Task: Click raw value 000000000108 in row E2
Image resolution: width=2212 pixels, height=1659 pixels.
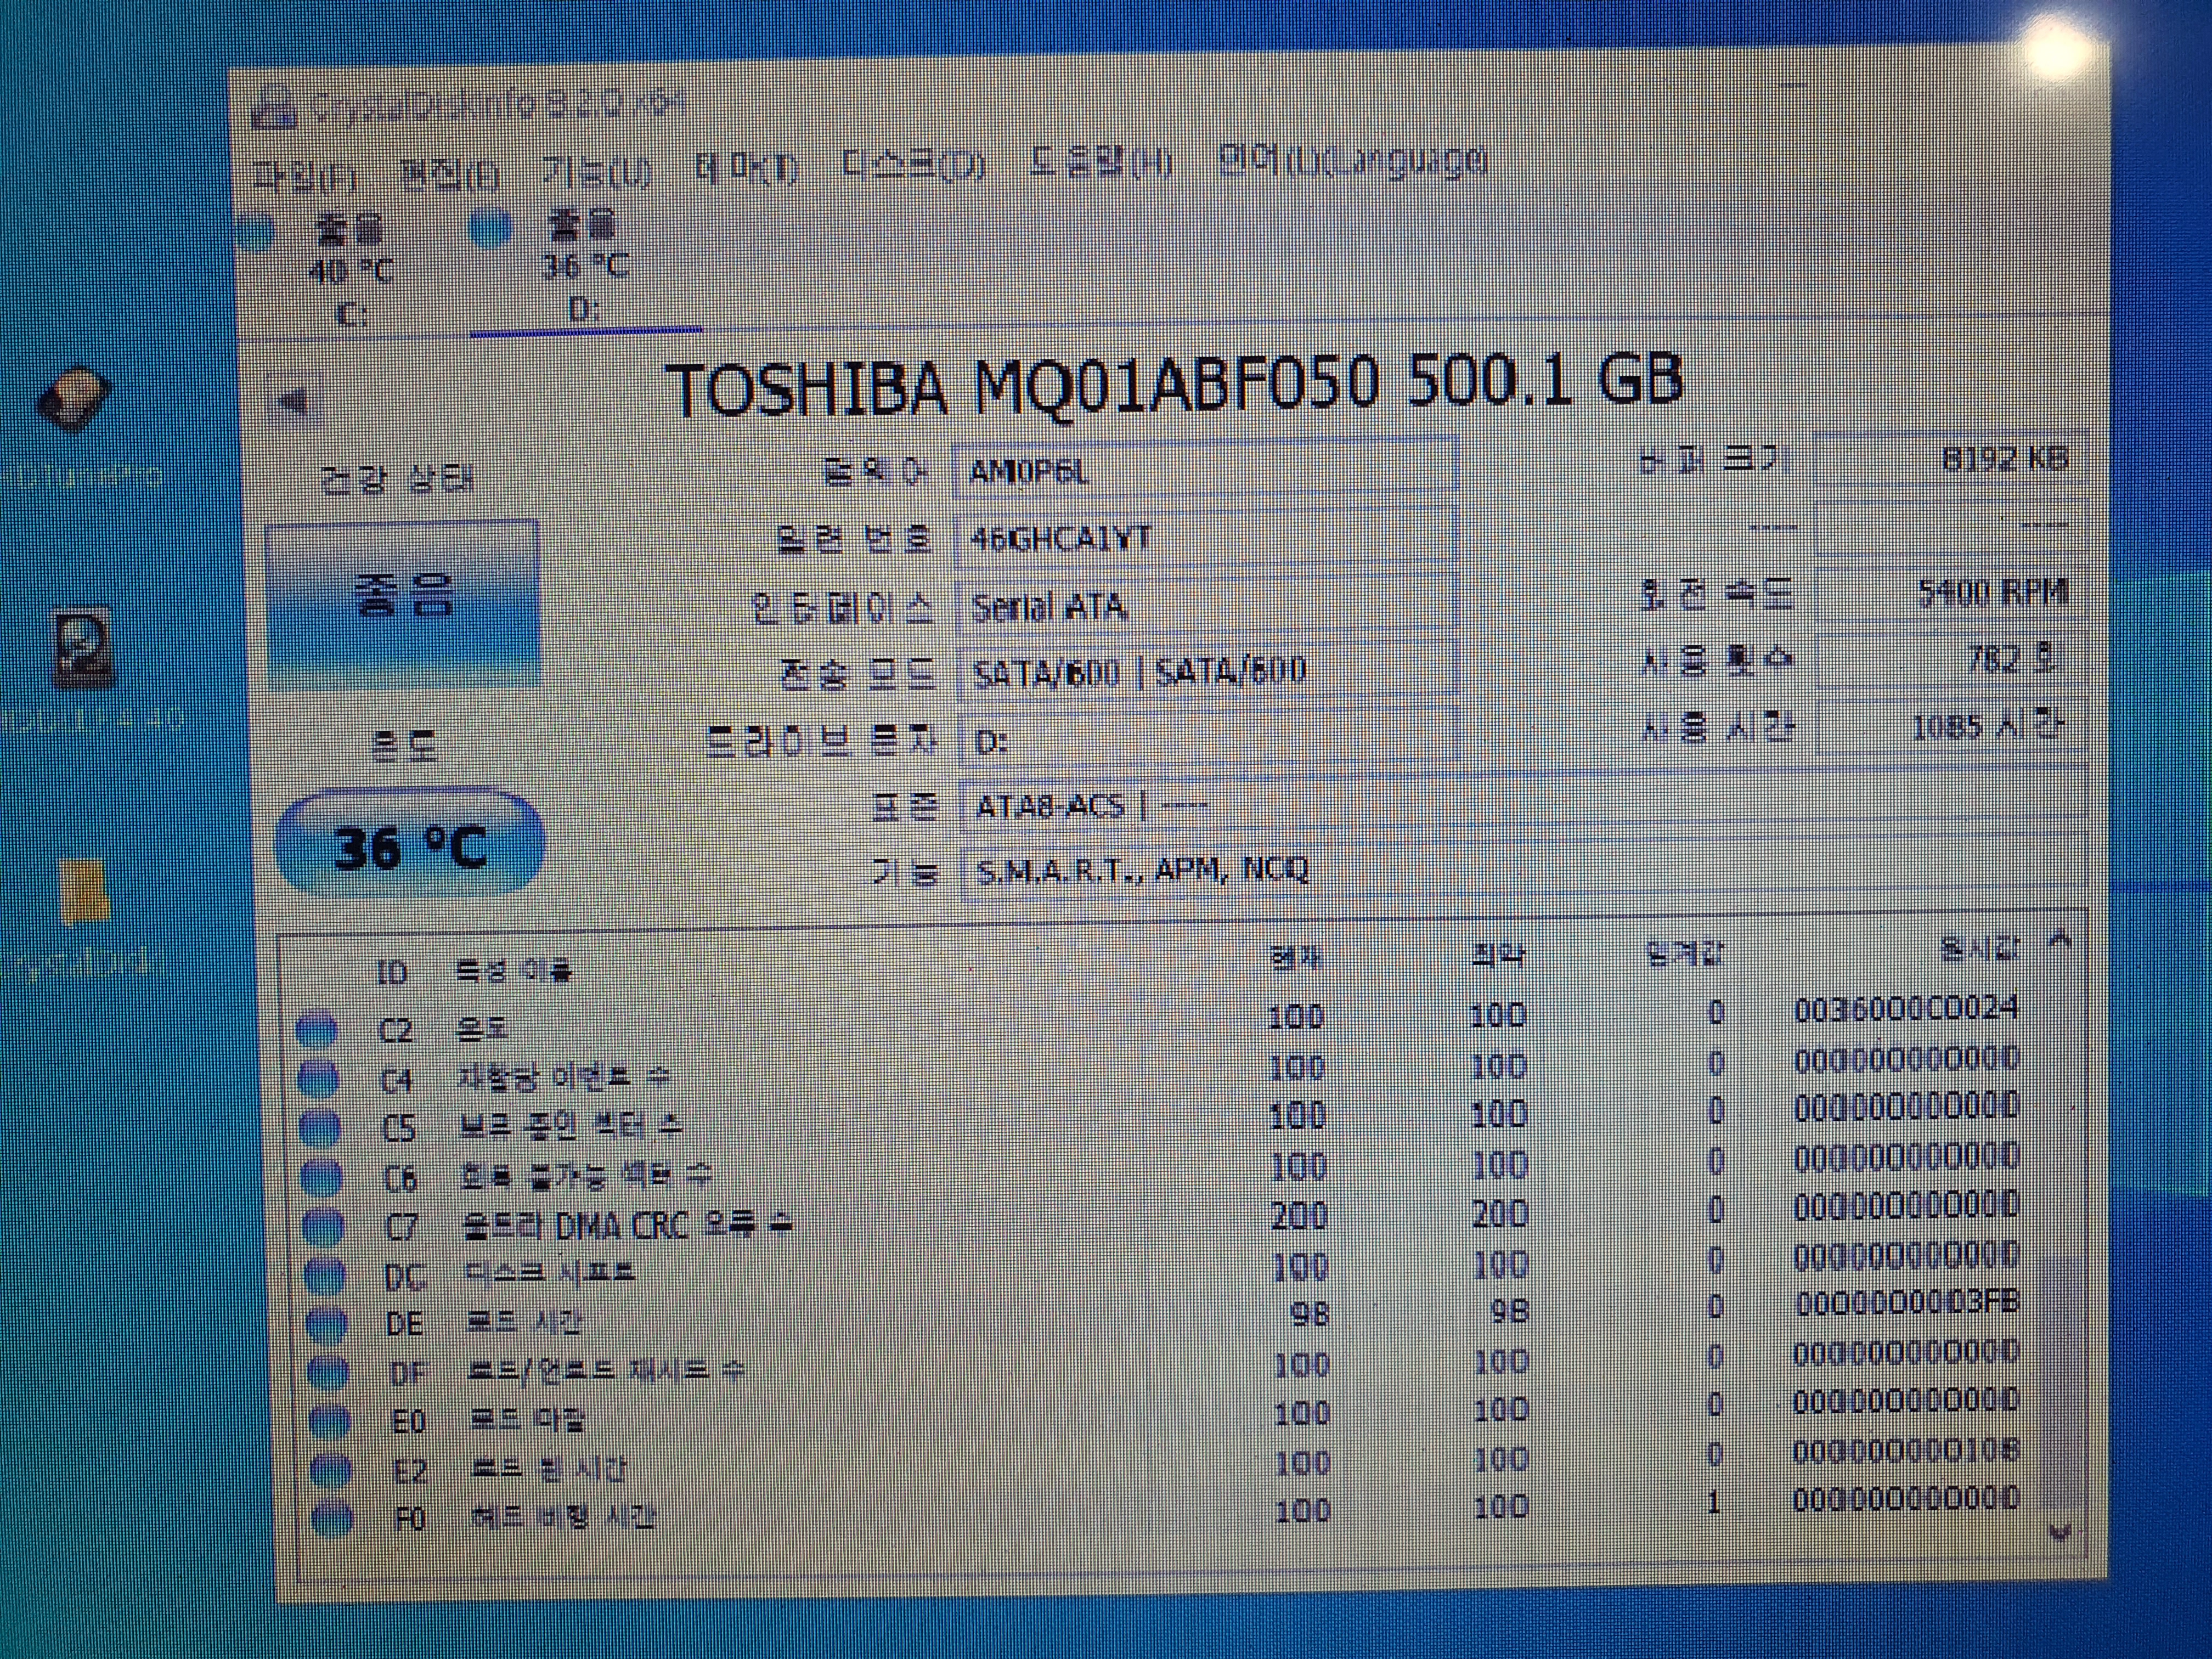Action: coord(1905,1450)
